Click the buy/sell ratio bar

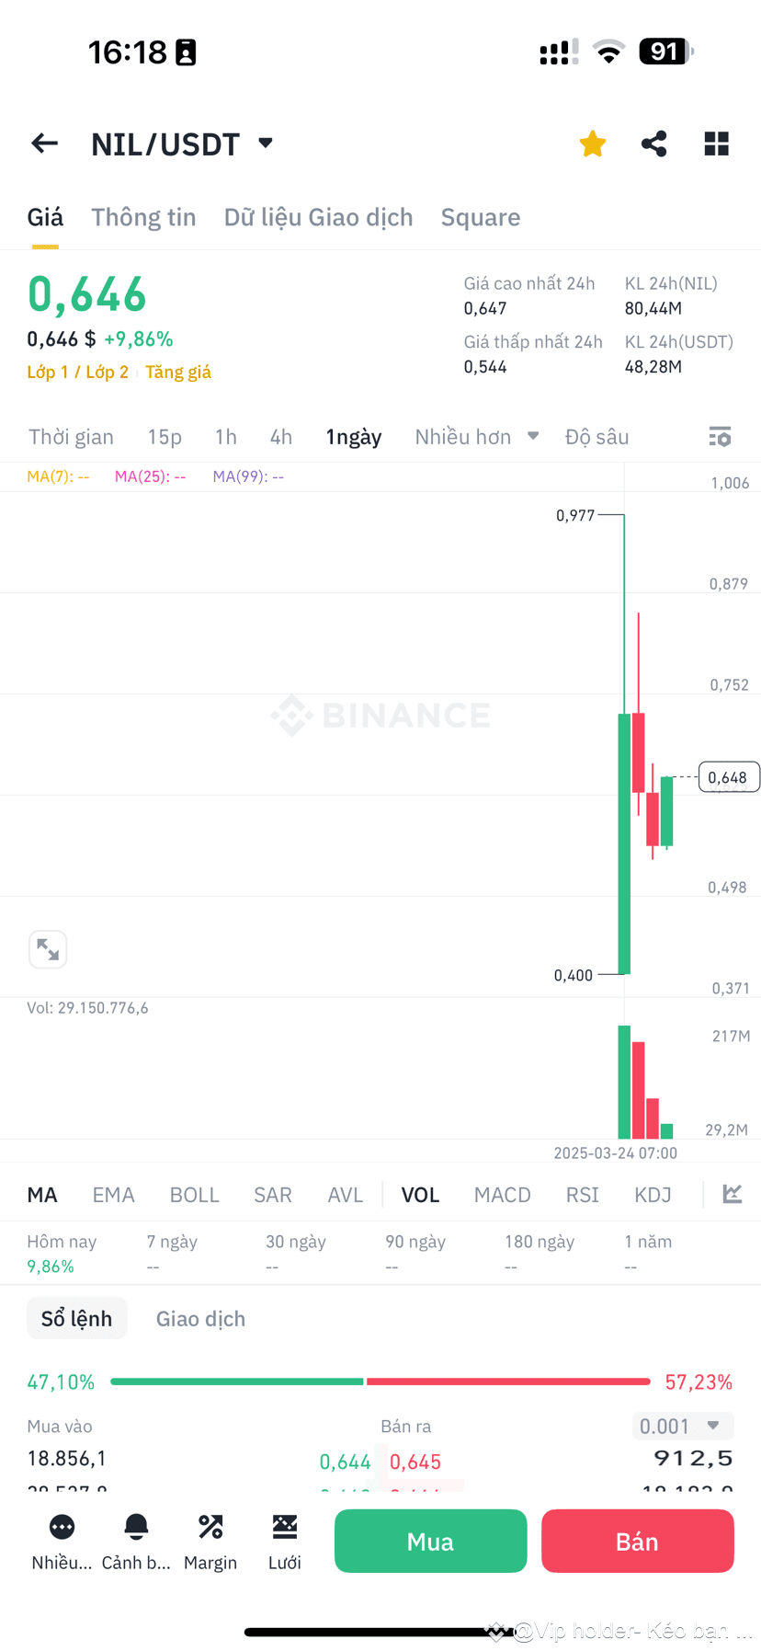point(380,1381)
